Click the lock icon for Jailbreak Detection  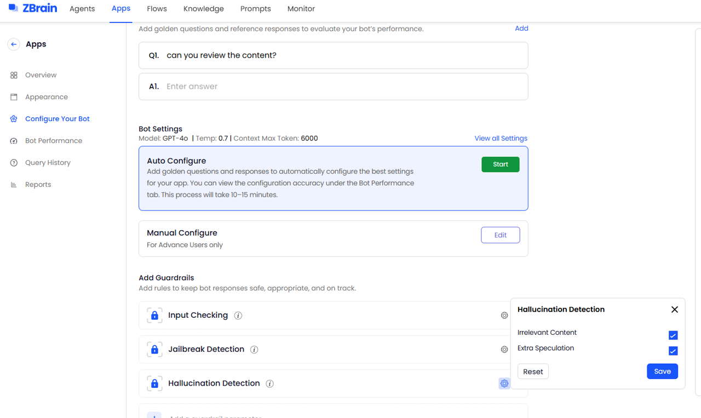(x=154, y=350)
